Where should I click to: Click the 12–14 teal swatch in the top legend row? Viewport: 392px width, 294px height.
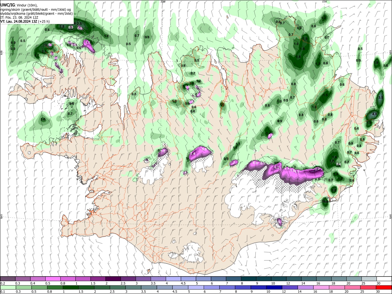[293, 279]
